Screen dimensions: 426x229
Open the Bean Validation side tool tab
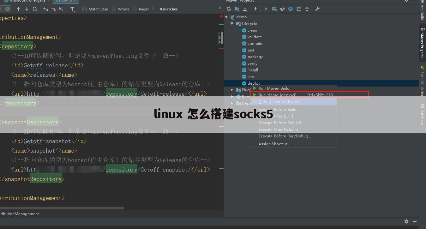tap(422, 81)
